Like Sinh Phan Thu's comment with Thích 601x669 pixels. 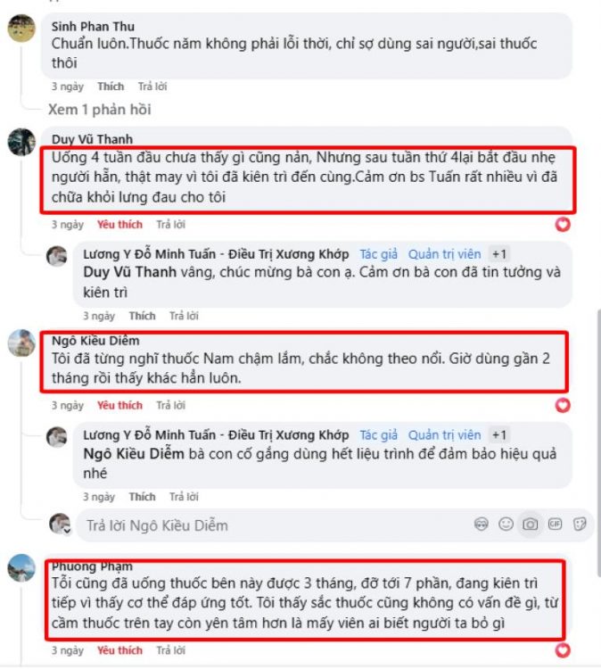(111, 87)
